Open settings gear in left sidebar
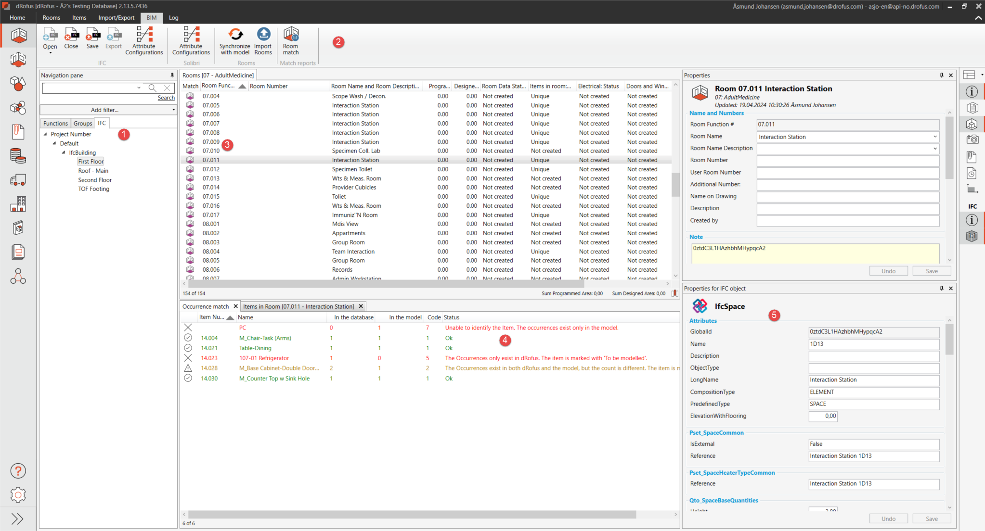The image size is (985, 531). click(x=18, y=494)
